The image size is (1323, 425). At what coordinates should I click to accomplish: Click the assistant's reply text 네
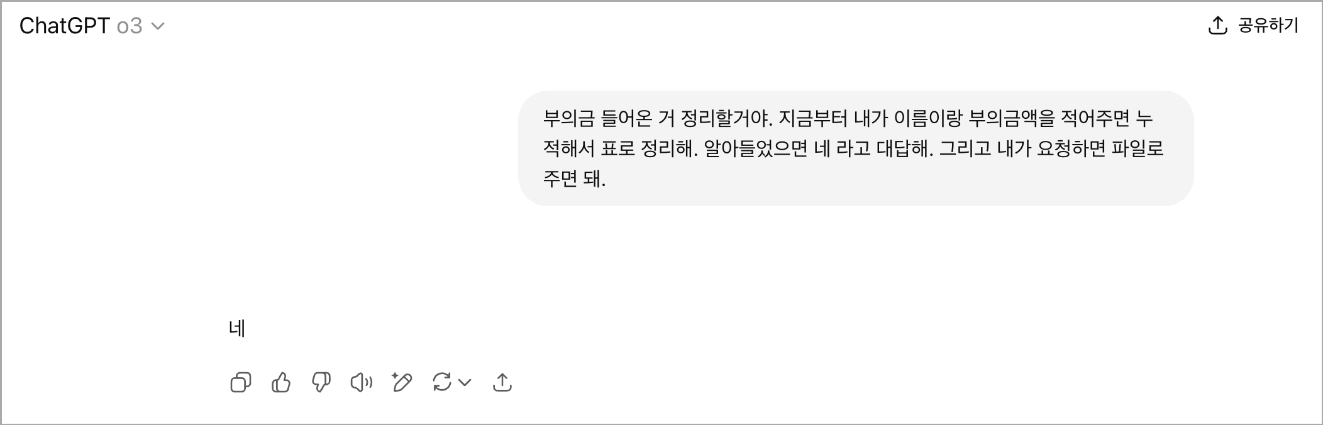(x=237, y=328)
